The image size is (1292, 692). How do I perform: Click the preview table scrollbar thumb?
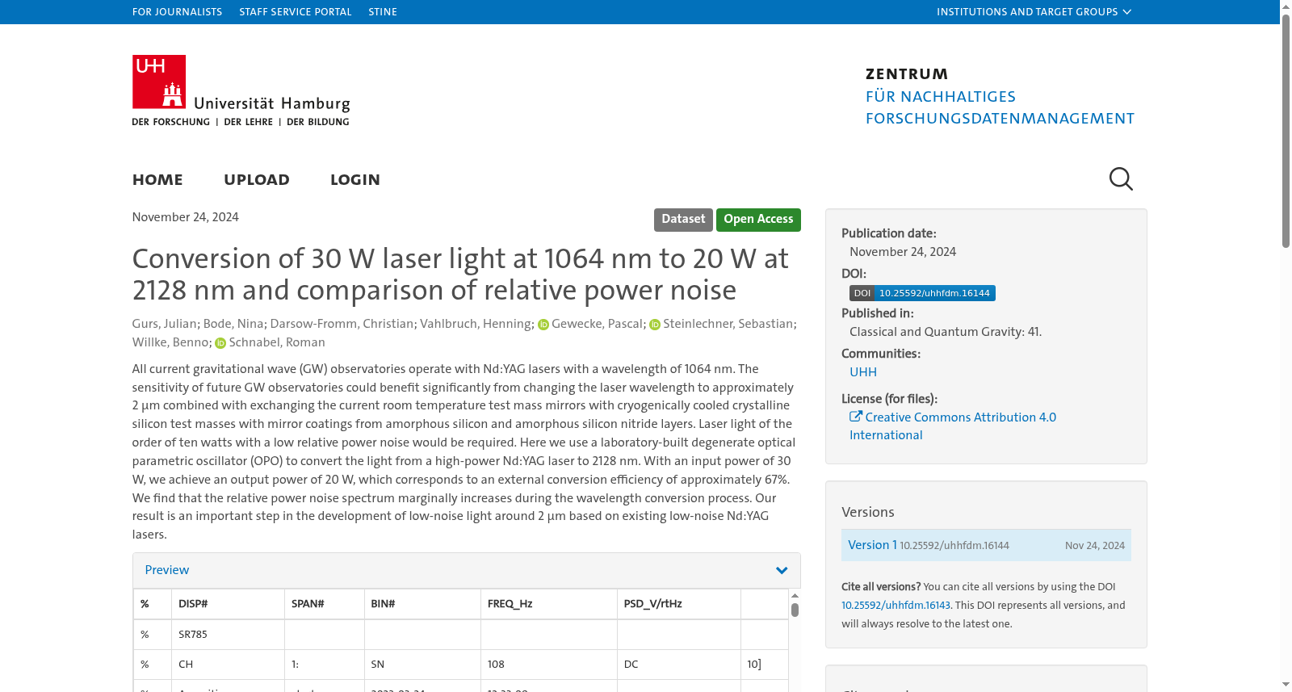pyautogui.click(x=795, y=610)
